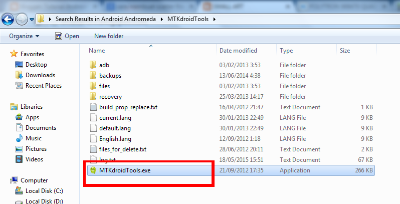
Task: Select the adb folder name
Action: click(104, 65)
